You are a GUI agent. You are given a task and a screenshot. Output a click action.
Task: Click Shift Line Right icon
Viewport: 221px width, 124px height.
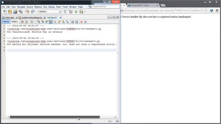point(76,22)
